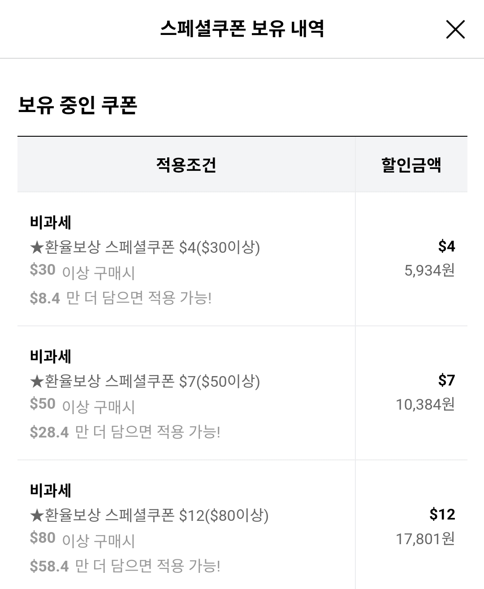The height and width of the screenshot is (589, 484).
Task: Click the star icon on the $7 coupon
Action: (37, 381)
